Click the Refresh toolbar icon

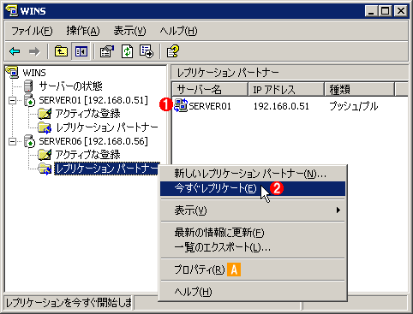coord(127,51)
